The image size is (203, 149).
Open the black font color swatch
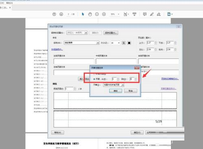[x=129, y=43]
